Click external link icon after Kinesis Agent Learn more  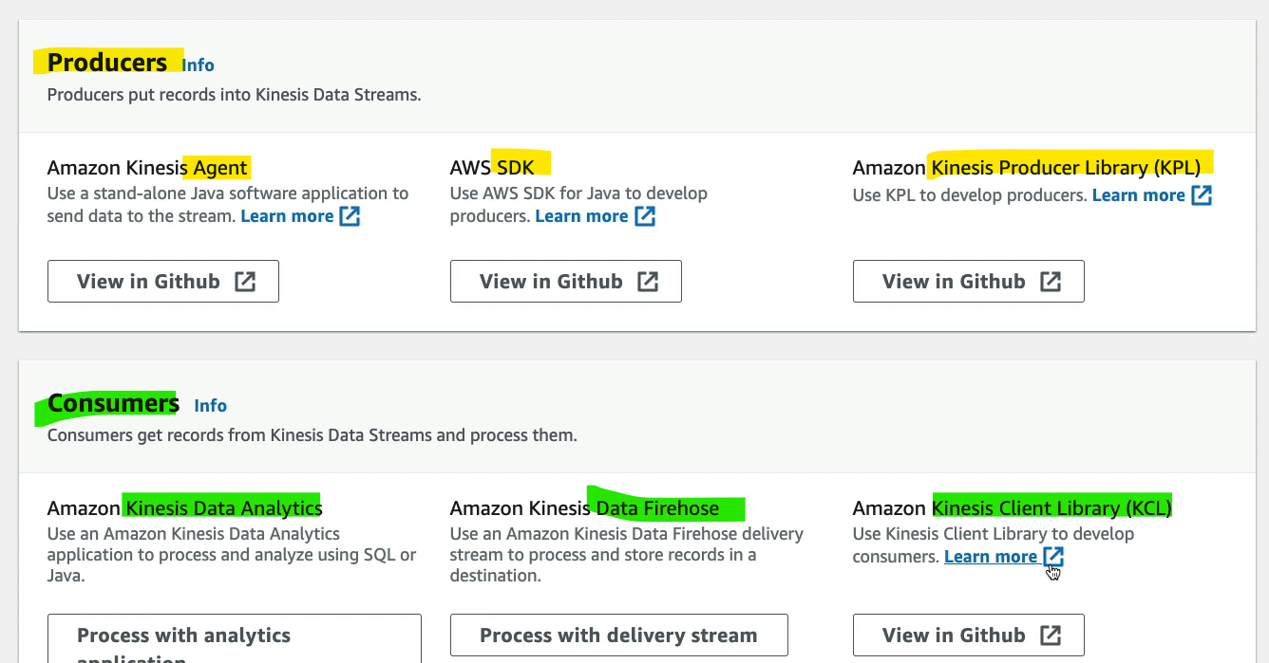(350, 216)
